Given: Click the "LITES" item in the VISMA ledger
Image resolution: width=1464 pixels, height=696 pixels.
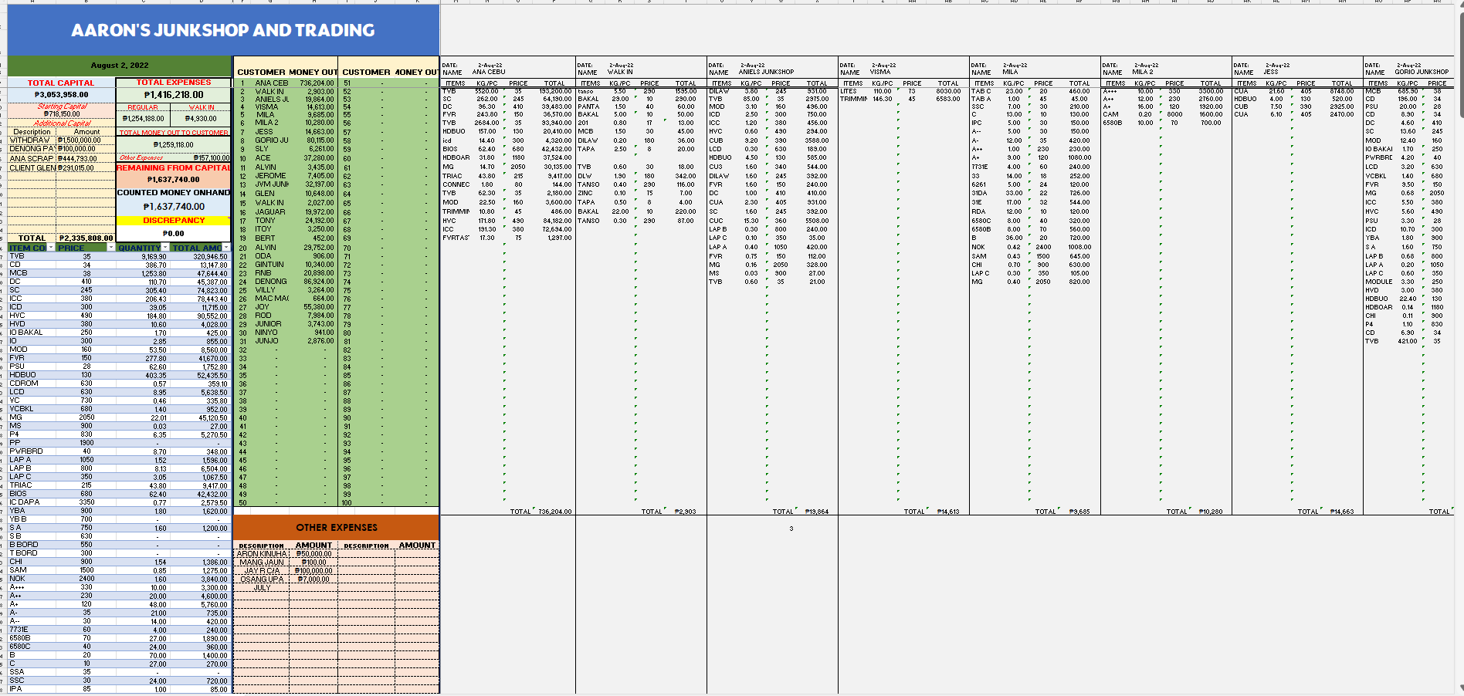Looking at the screenshot, I should coord(849,91).
